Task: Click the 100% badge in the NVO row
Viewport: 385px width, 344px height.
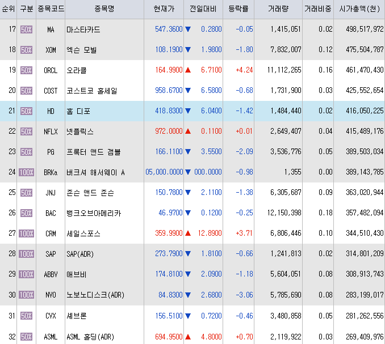Action: click(27, 295)
